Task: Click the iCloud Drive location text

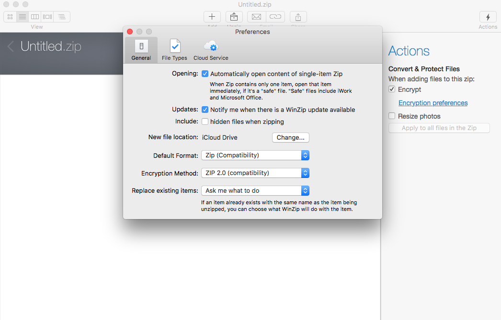Action: 219,137
